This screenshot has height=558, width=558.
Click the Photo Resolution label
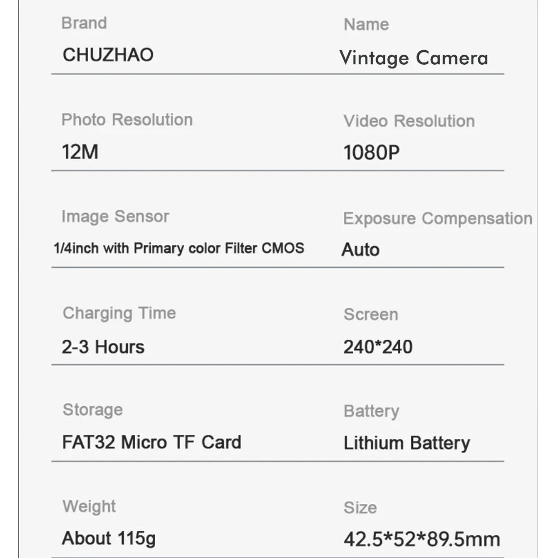pyautogui.click(x=127, y=119)
